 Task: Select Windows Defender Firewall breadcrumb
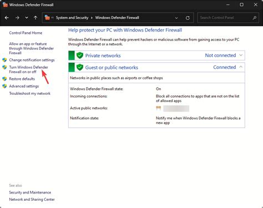tap(117, 18)
